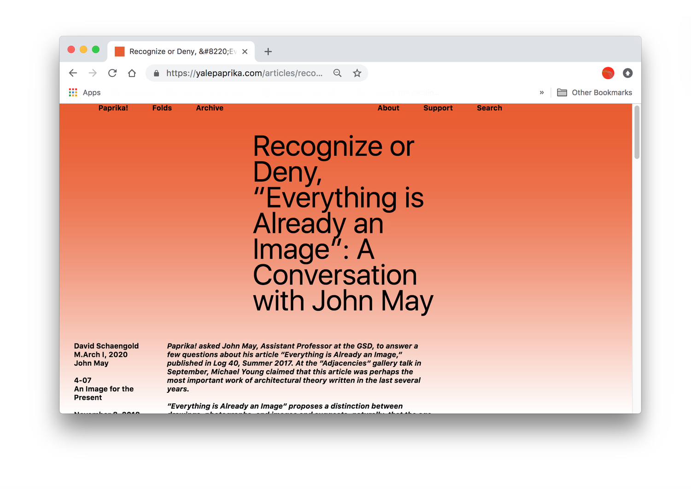Bookmark this page with the star icon

coord(357,73)
